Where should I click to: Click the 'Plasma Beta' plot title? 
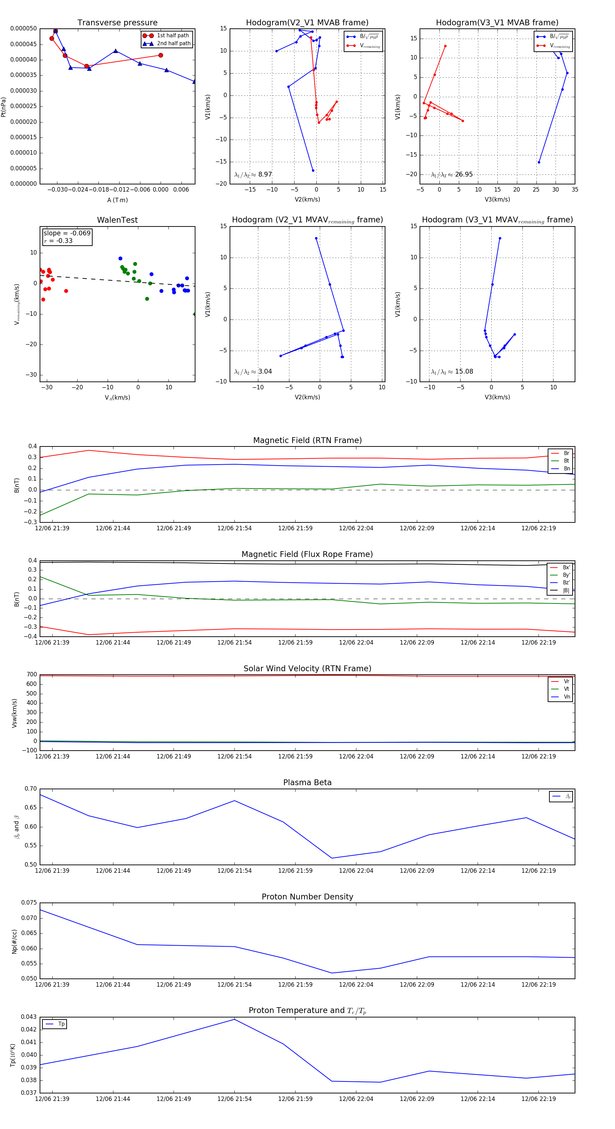click(307, 783)
